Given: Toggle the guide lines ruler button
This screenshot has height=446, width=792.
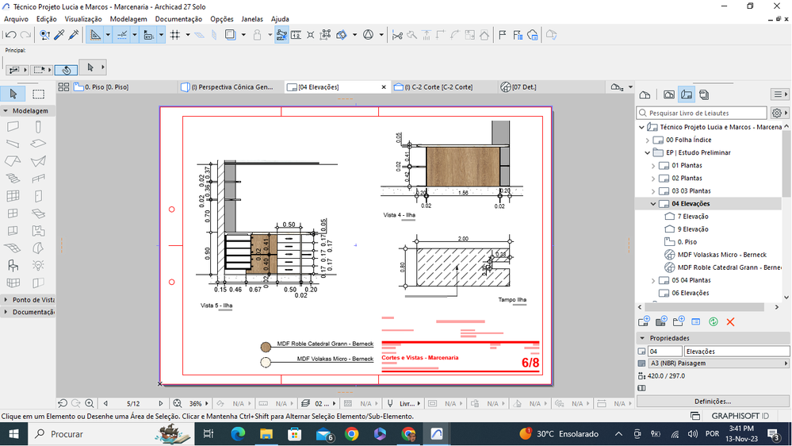Looking at the screenshot, I should pyautogui.click(x=95, y=35).
